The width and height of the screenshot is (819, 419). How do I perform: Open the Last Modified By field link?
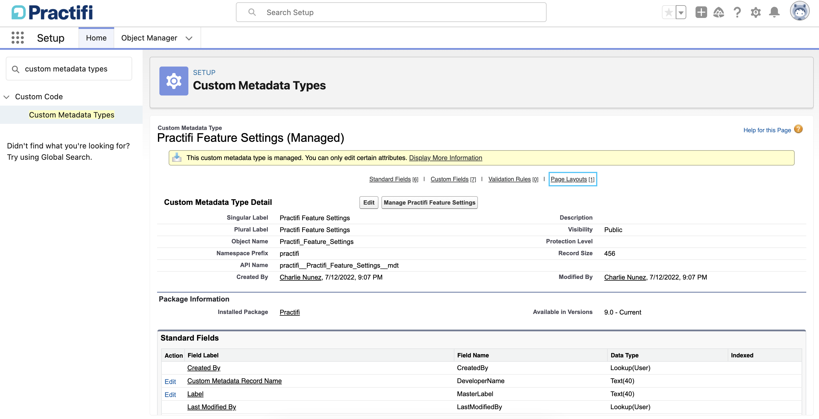pos(212,407)
